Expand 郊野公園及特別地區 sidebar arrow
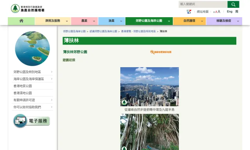The height and width of the screenshot is (150, 250). 52,72
